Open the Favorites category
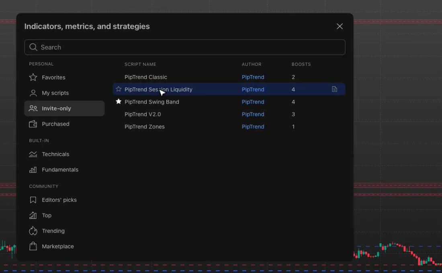This screenshot has width=442, height=273. [x=64, y=77]
